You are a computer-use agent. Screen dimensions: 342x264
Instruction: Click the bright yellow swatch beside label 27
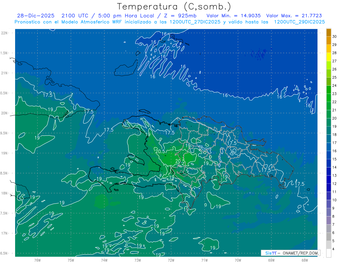pyautogui.click(x=329, y=57)
